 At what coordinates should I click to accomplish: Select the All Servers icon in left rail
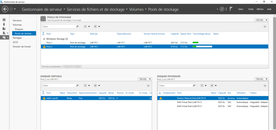tap(4, 29)
